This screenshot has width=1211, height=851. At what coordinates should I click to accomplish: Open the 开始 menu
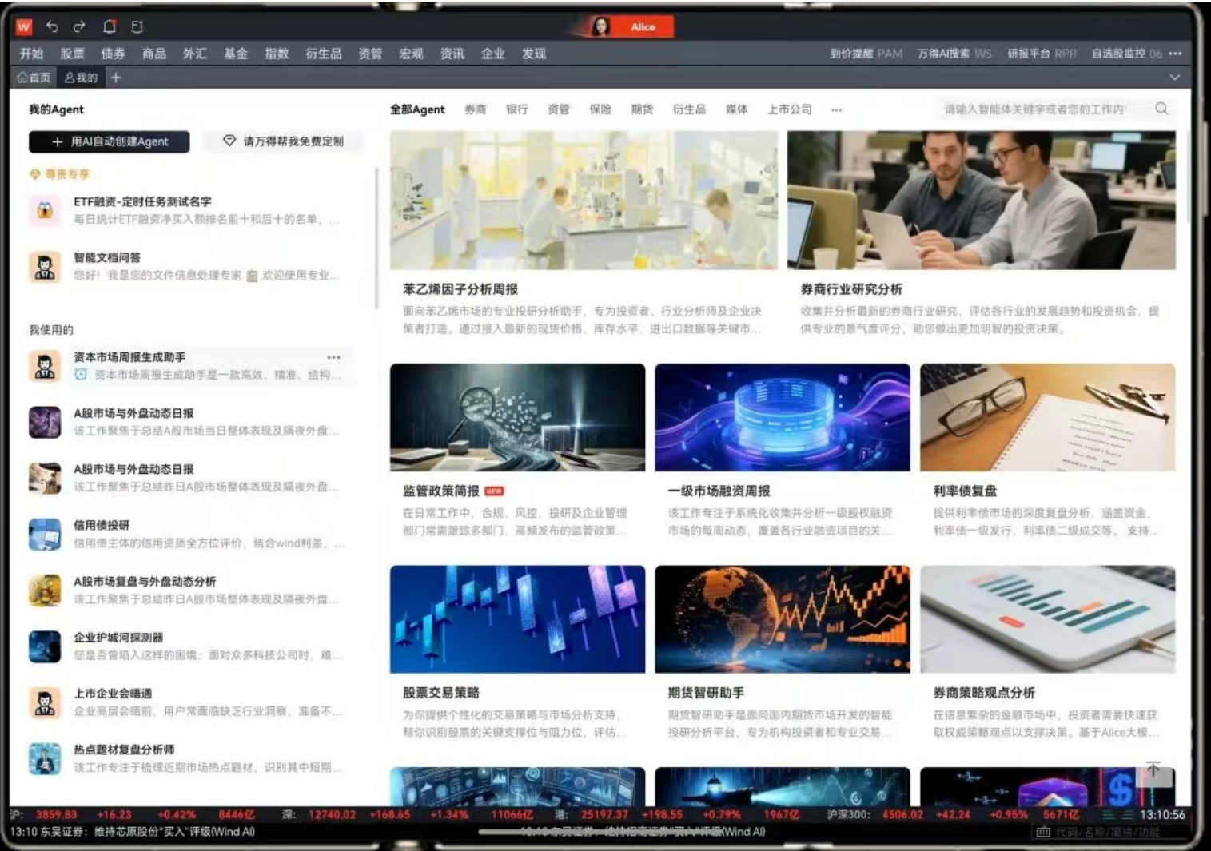pyautogui.click(x=31, y=54)
